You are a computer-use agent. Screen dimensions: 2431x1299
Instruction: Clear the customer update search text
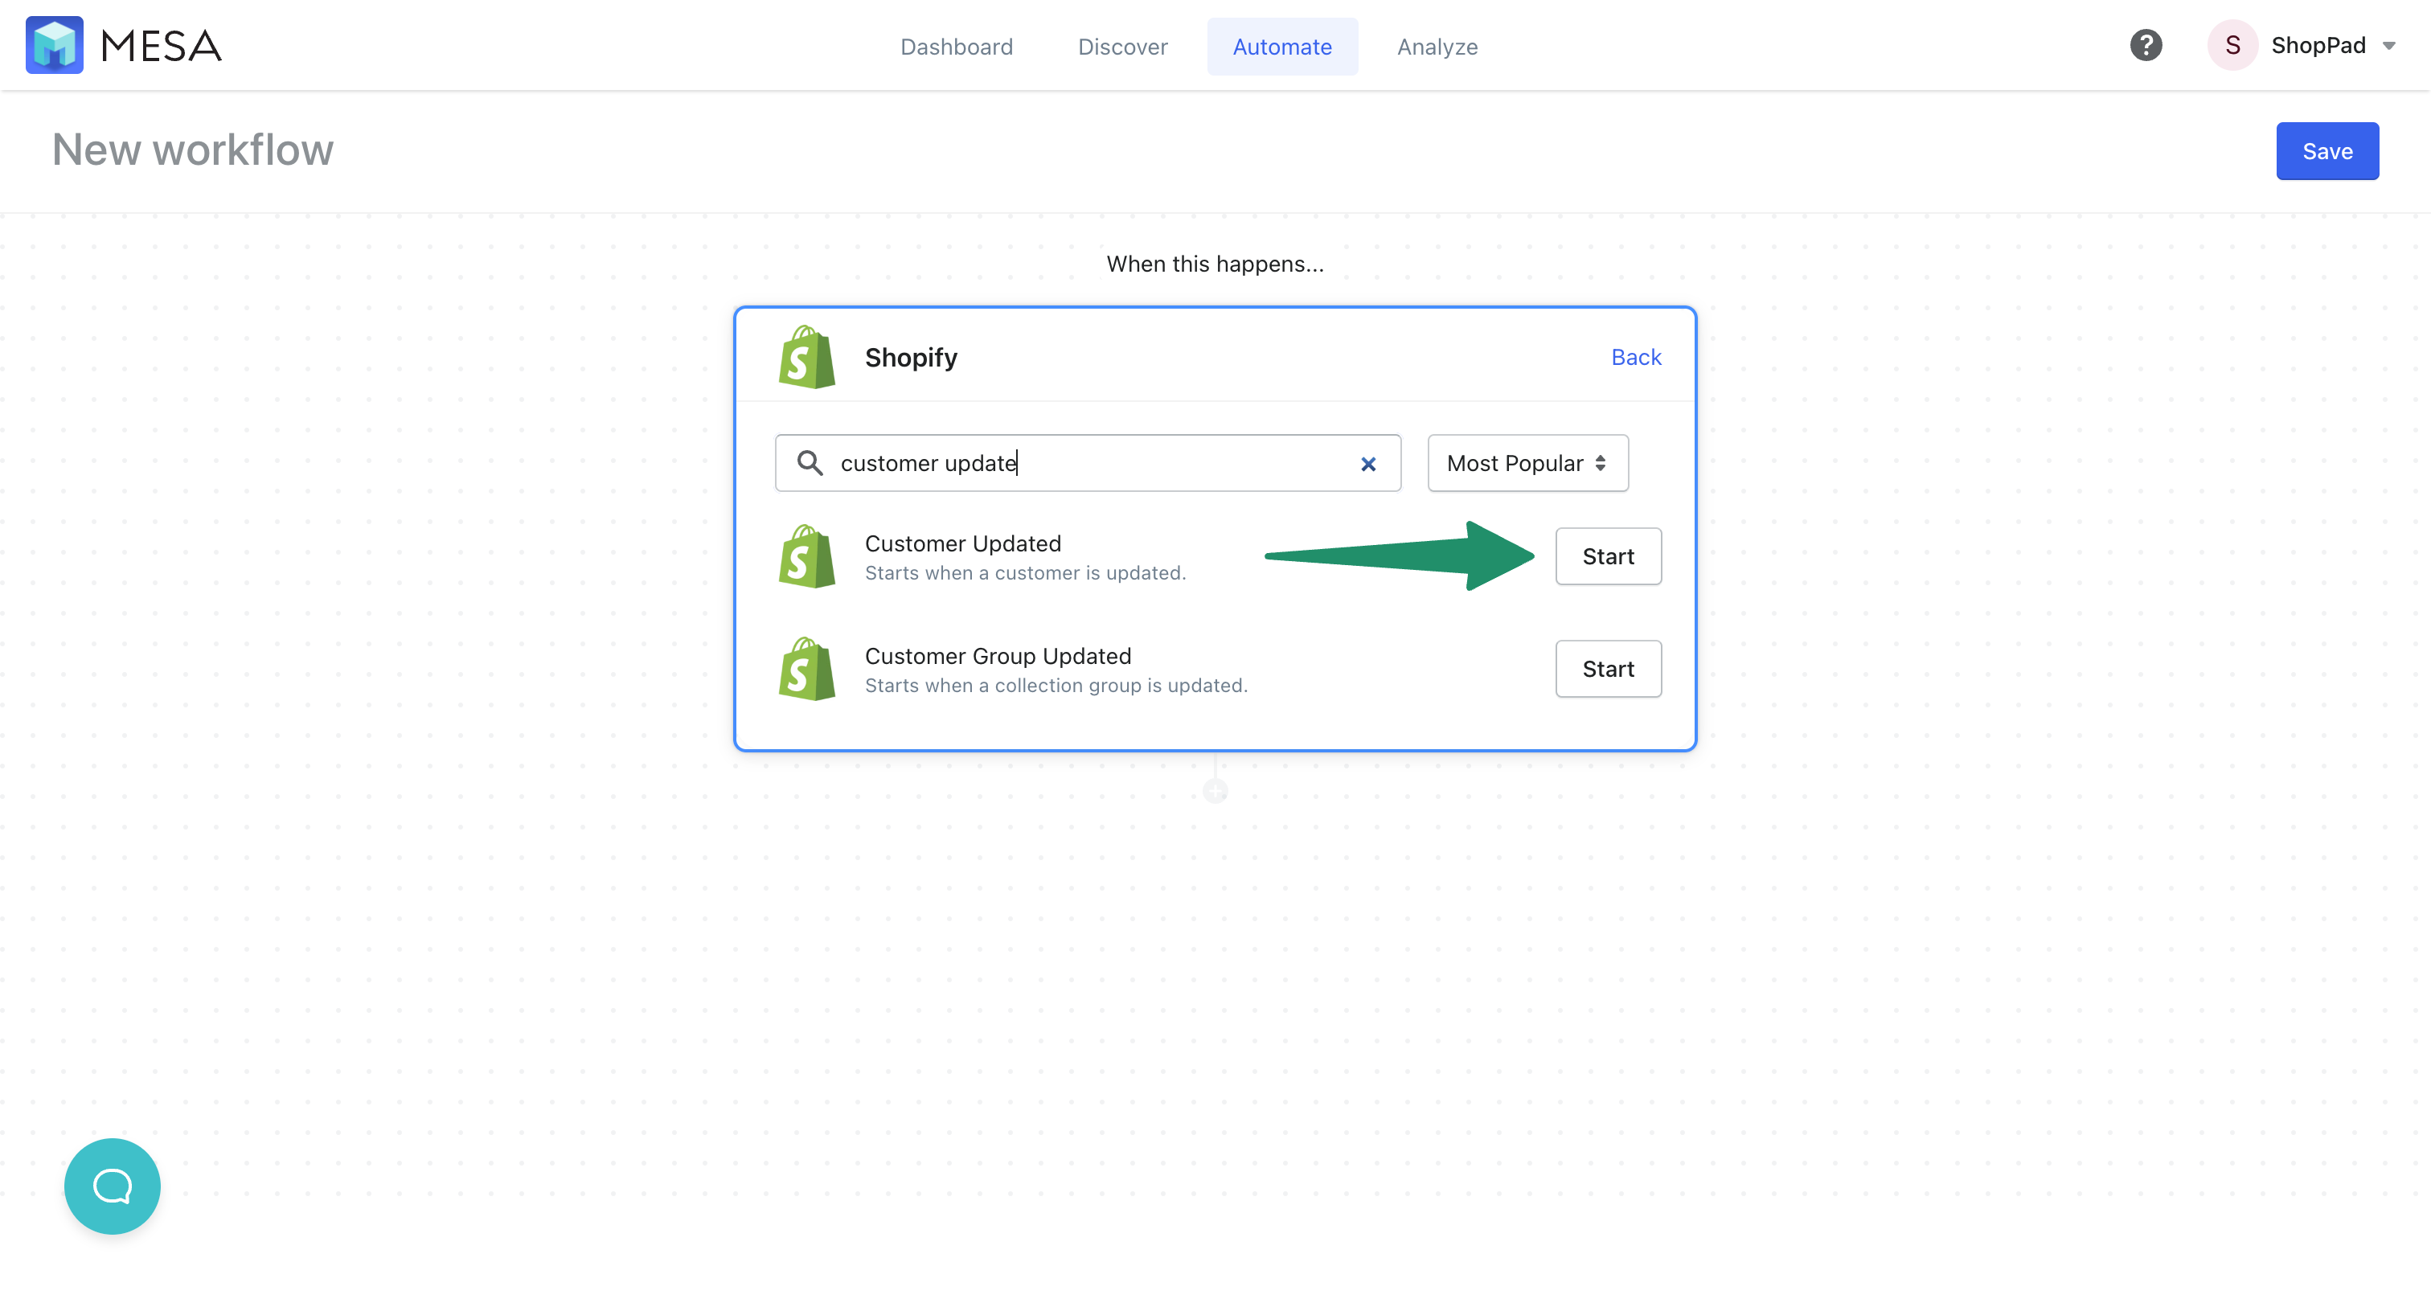[x=1367, y=463]
